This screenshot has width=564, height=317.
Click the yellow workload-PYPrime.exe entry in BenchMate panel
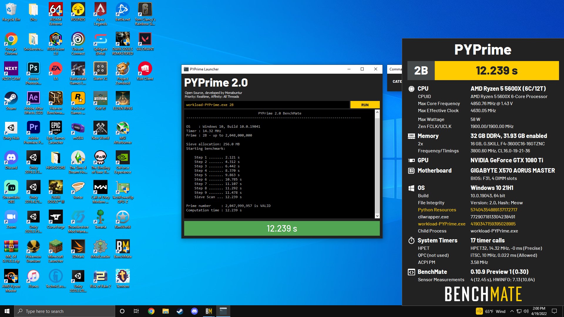442,224
